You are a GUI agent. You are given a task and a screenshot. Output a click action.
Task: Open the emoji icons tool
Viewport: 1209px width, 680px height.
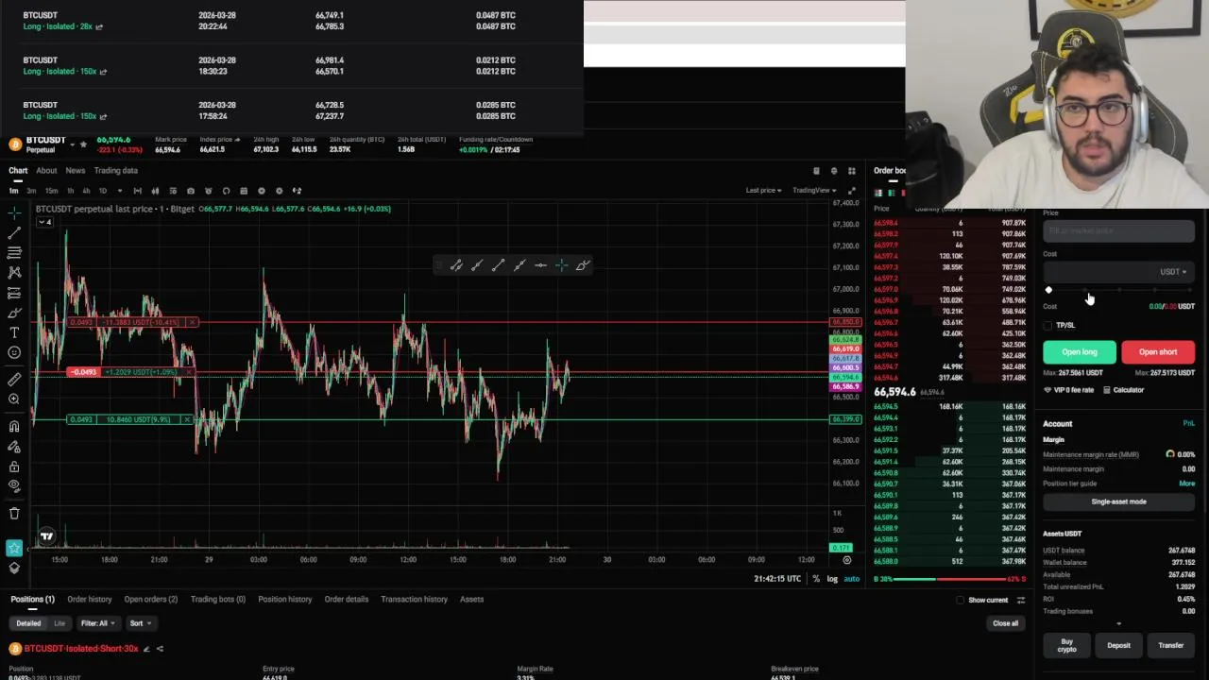coord(14,352)
